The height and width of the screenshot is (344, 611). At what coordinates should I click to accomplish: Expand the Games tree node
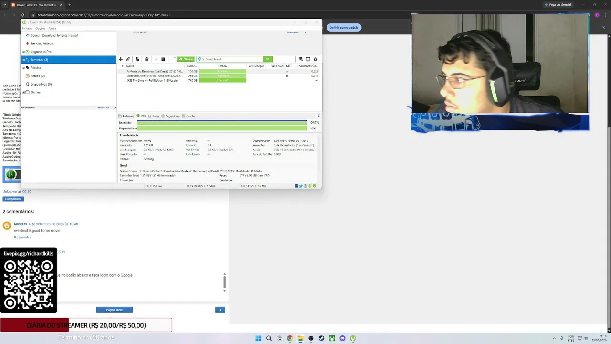(x=23, y=92)
